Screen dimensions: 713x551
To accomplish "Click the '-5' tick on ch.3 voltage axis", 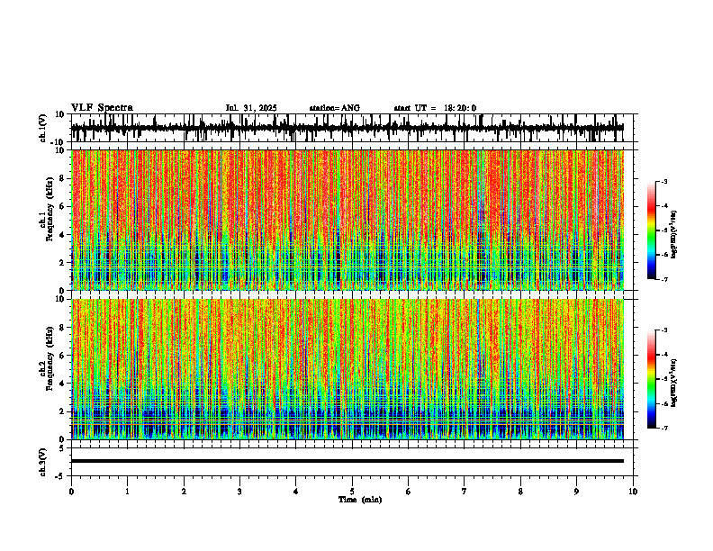I will (60, 476).
